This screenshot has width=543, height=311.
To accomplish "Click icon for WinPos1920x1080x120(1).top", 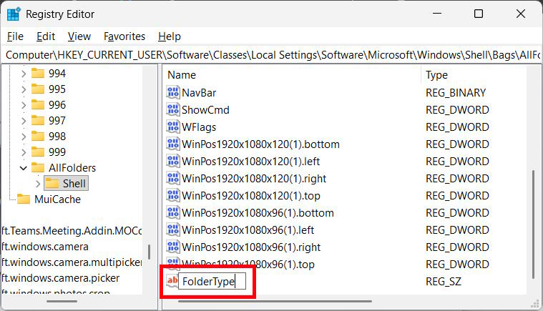I will click(173, 195).
